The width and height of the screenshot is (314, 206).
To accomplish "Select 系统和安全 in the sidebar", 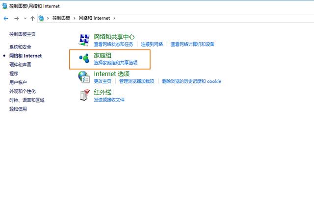I will (20, 47).
